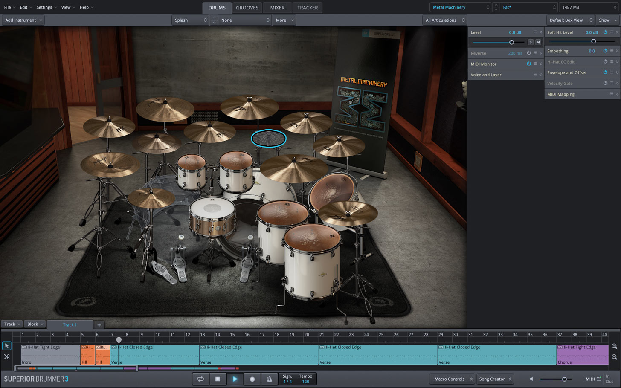Mute the instrument with M button

pyautogui.click(x=538, y=42)
